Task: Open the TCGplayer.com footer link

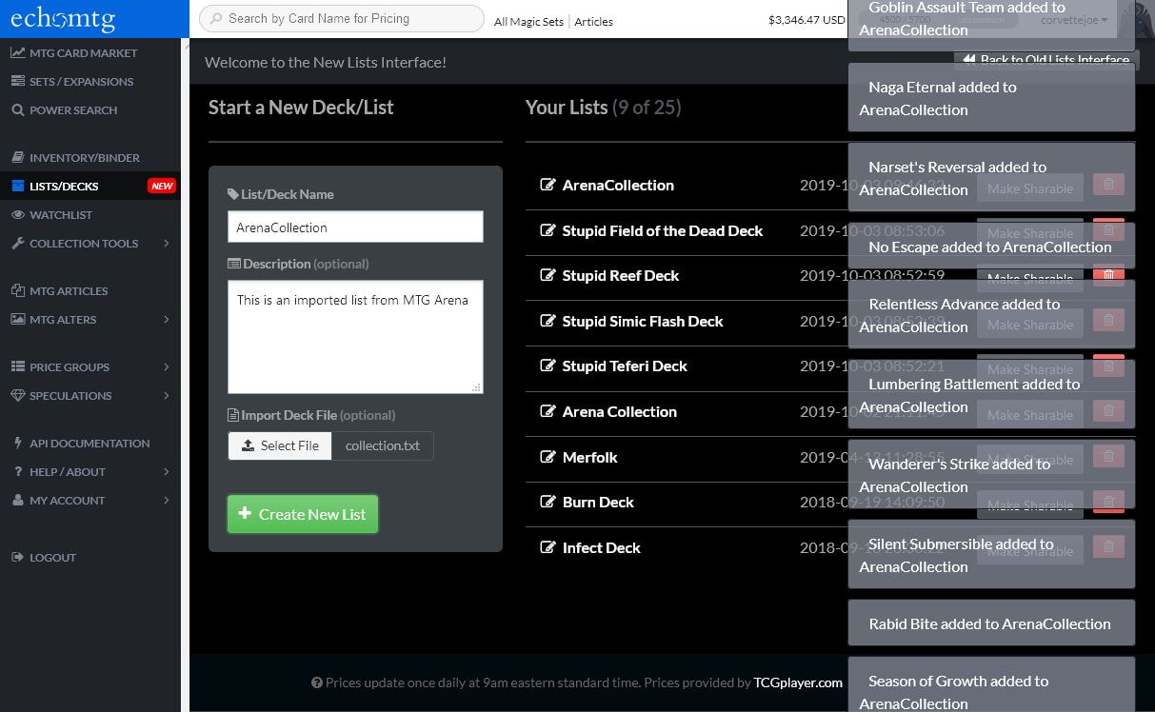Action: (798, 682)
